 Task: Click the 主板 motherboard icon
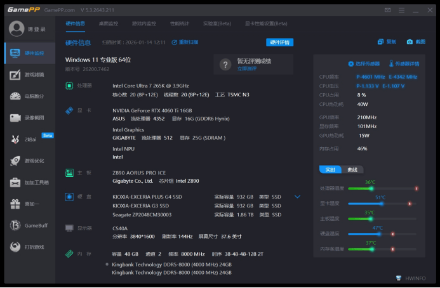[69, 173]
